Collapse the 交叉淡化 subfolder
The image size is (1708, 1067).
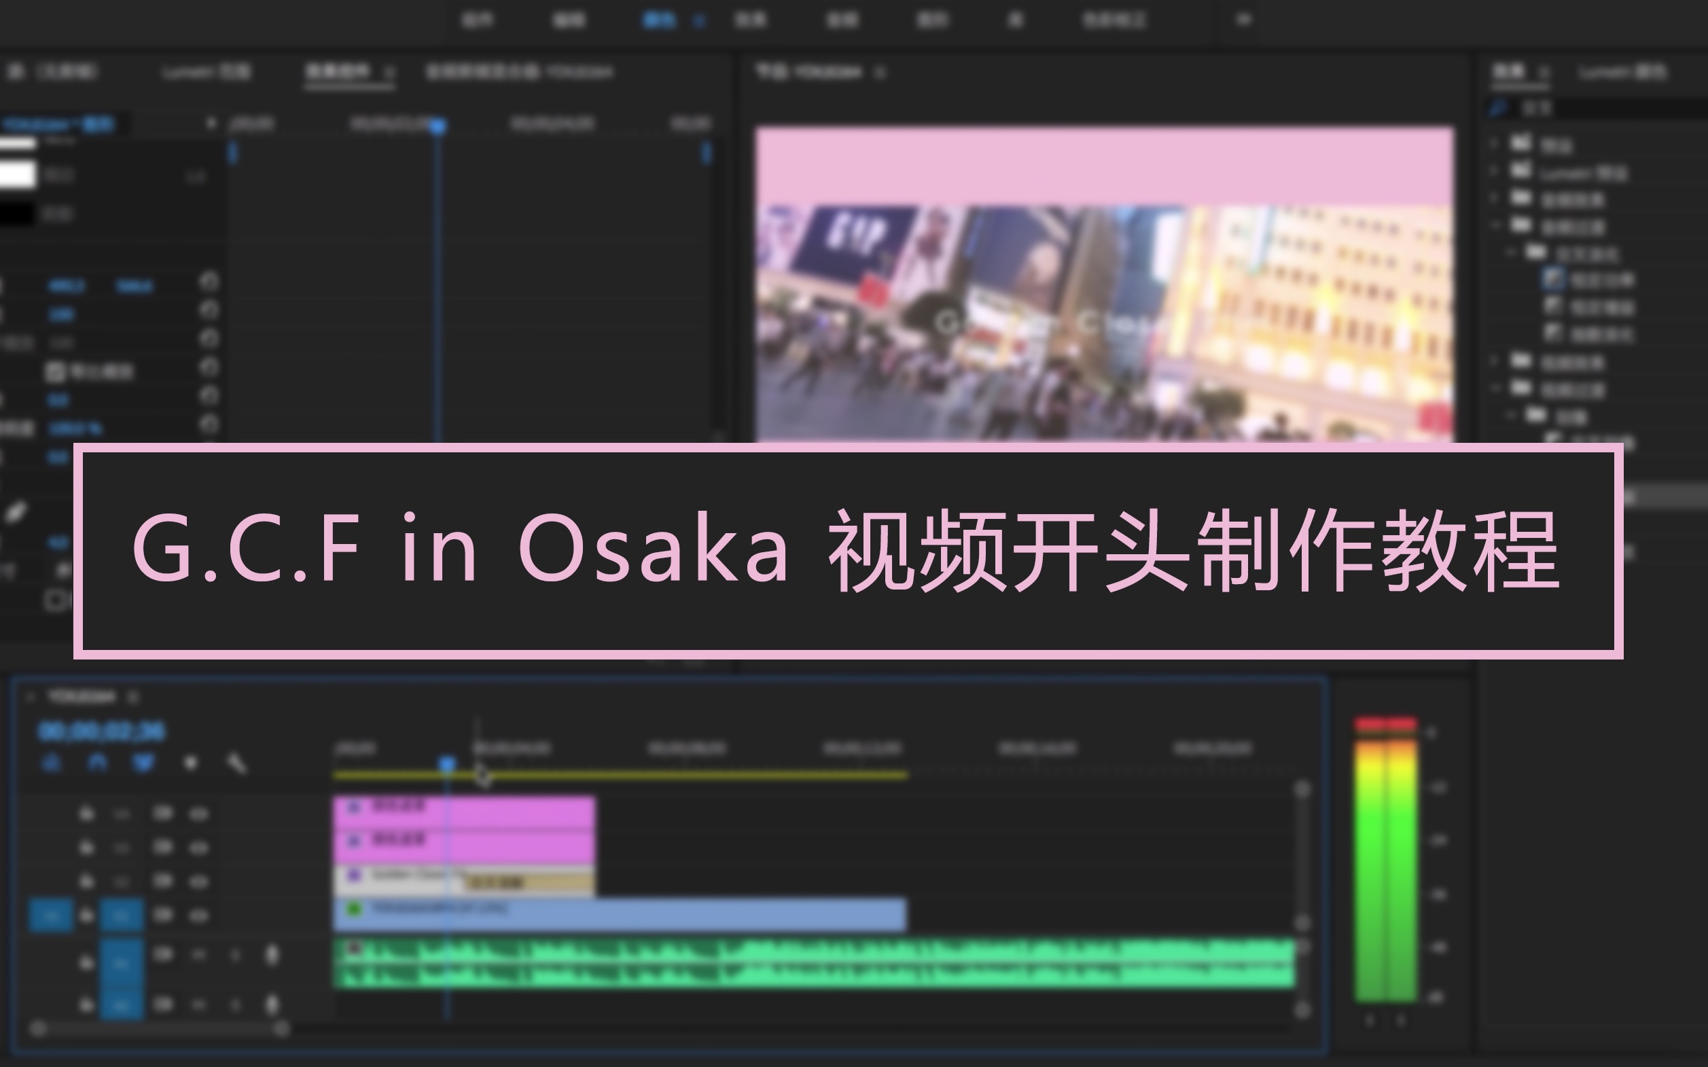1510,252
